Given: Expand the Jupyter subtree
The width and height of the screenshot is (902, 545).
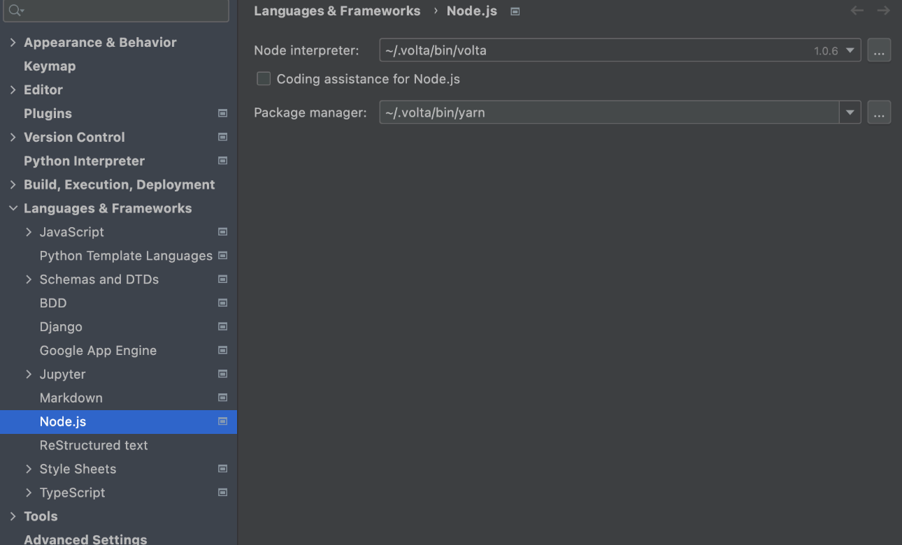Looking at the screenshot, I should (x=29, y=375).
